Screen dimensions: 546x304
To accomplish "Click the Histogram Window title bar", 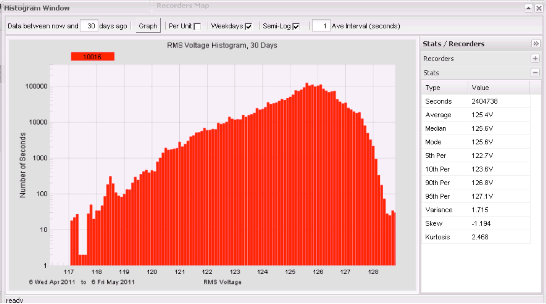I will tap(37, 8).
